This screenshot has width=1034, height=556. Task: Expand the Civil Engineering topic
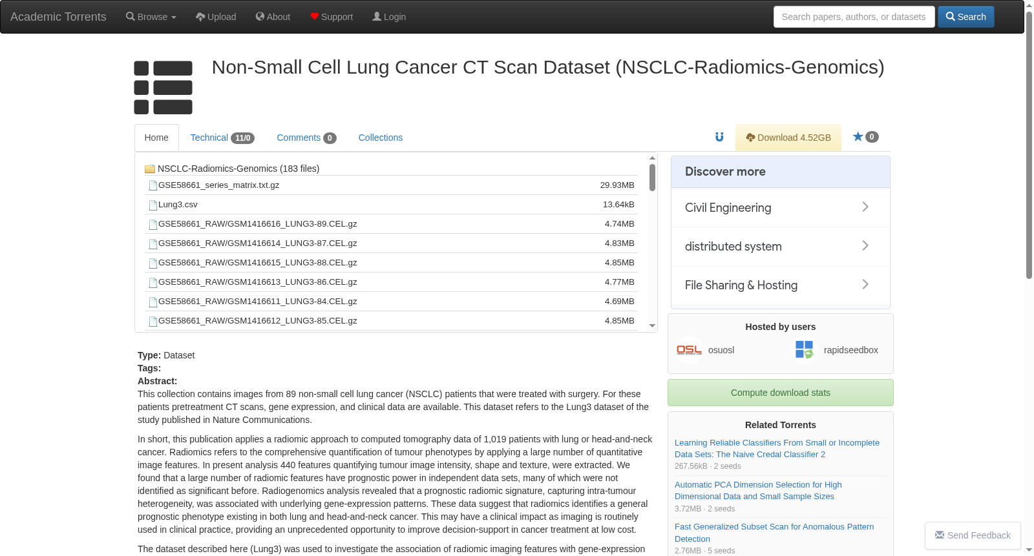point(781,207)
